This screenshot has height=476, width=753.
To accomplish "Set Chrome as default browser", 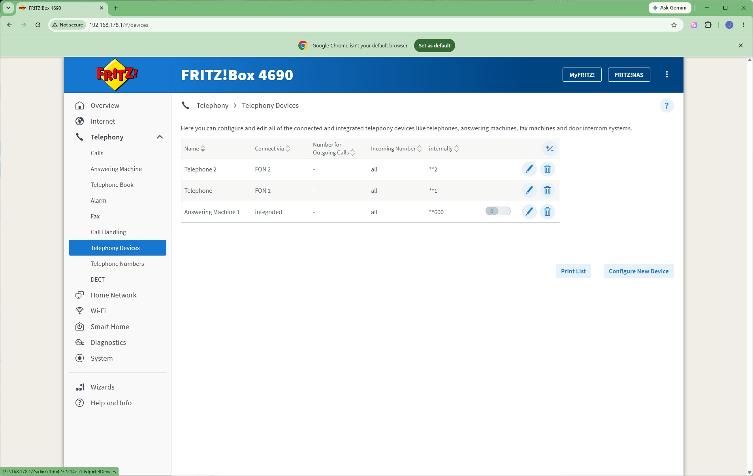I will [x=434, y=45].
